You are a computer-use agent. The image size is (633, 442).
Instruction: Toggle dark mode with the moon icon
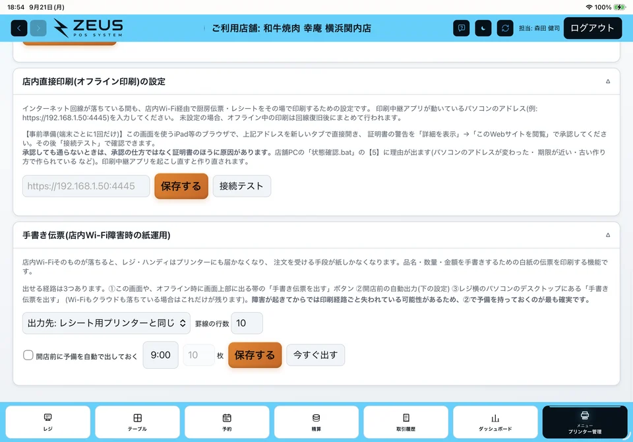(x=483, y=28)
